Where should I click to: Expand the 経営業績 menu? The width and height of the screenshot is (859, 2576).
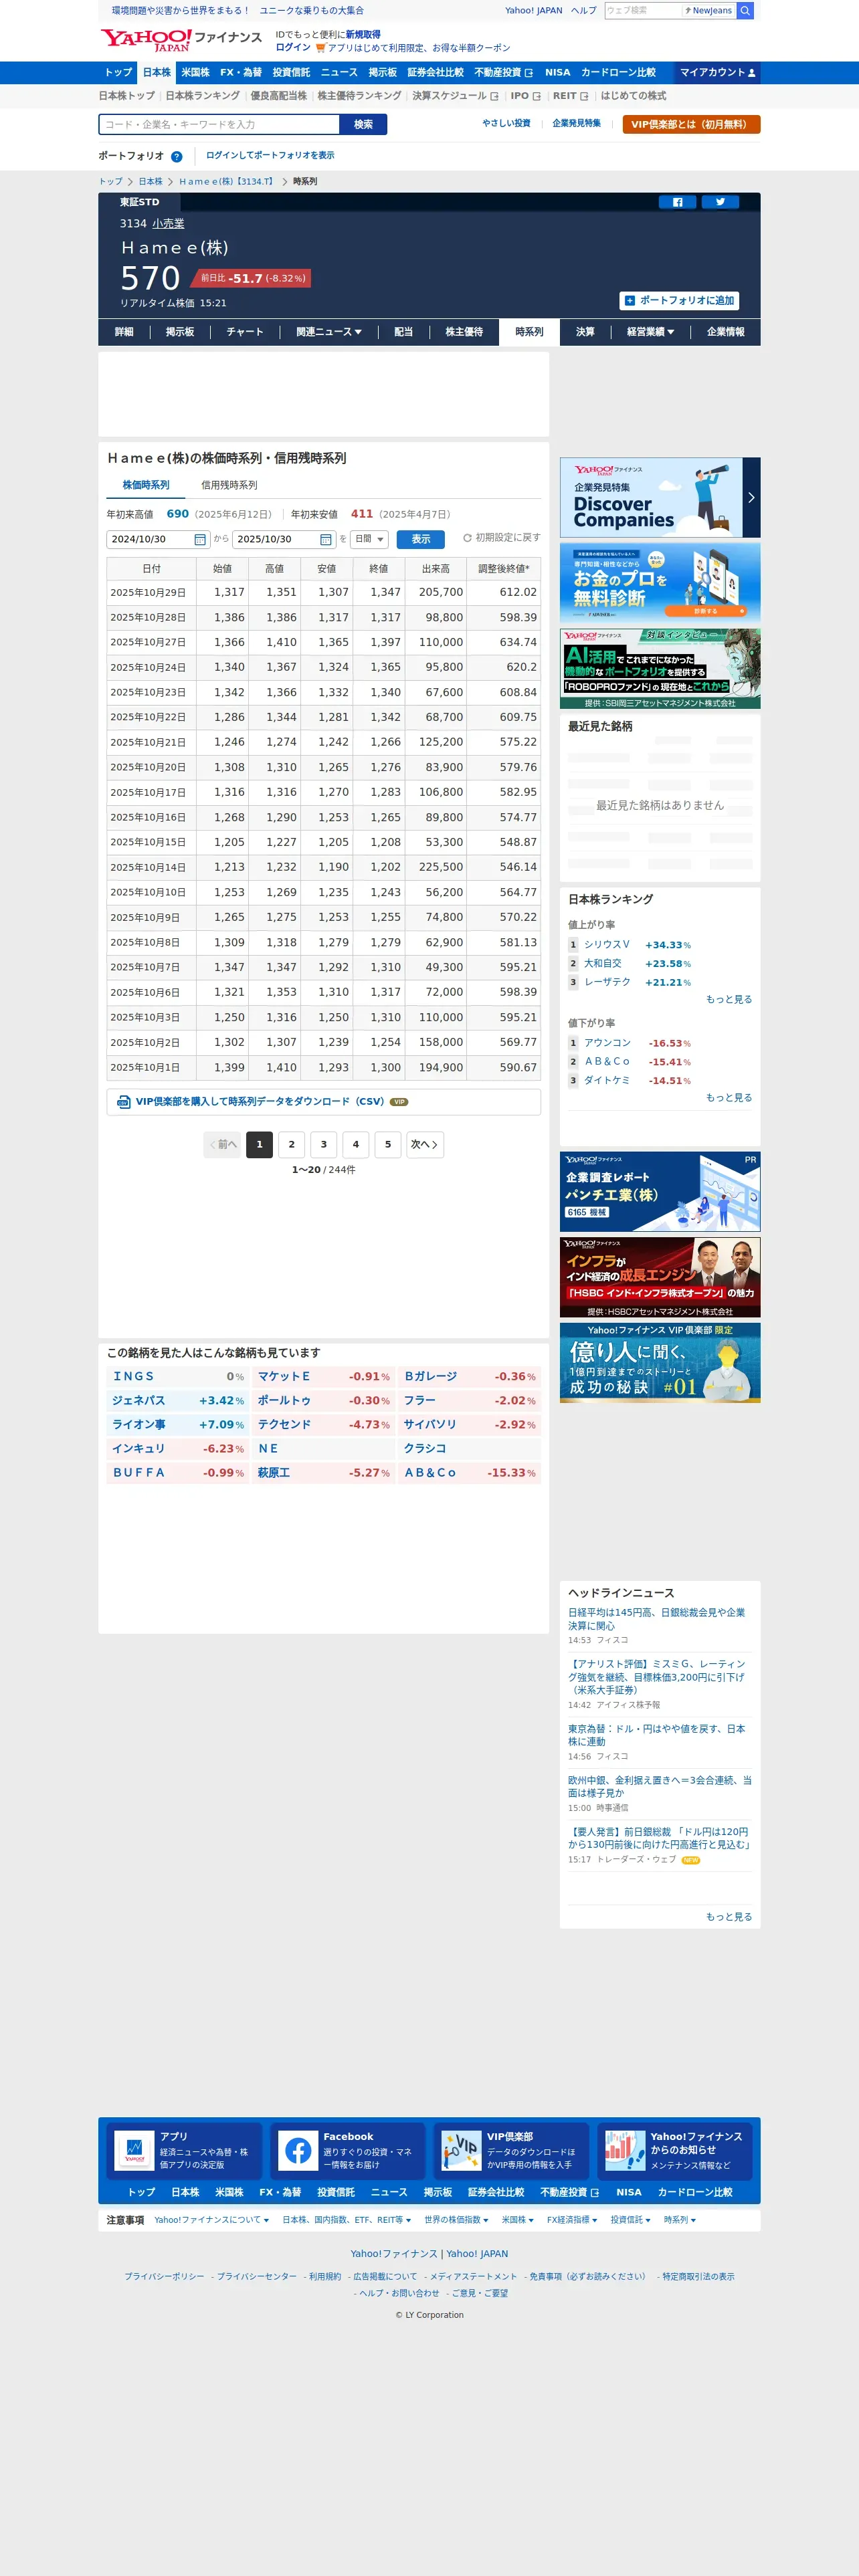click(x=650, y=332)
